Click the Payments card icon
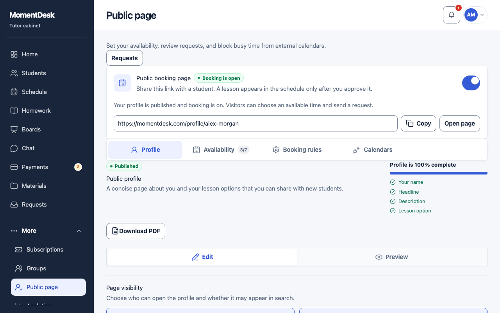Viewport: 500px width, 313px height. tap(14, 167)
